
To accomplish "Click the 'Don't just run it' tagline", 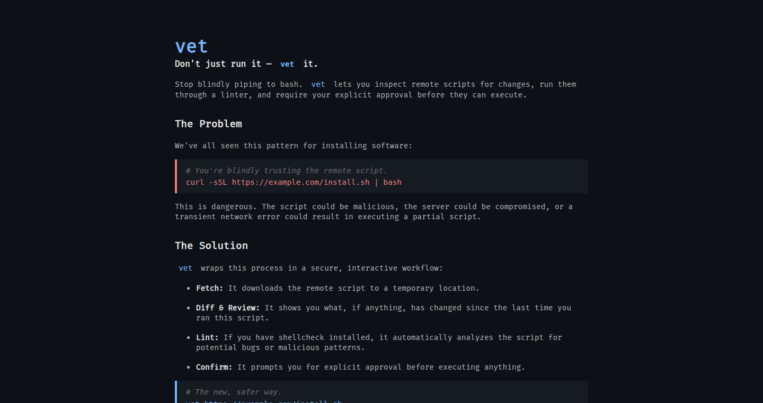I will [246, 64].
